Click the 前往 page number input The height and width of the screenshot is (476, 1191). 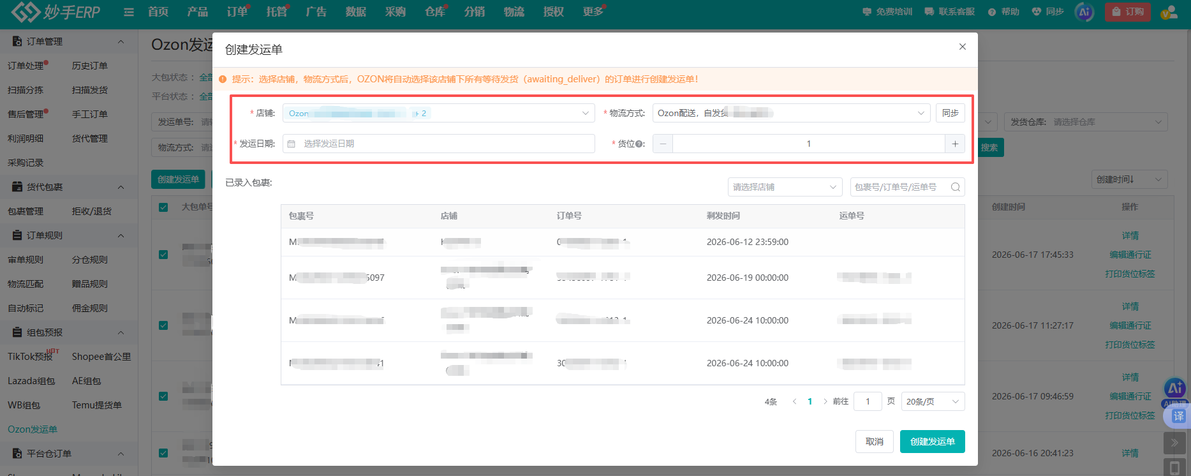868,401
